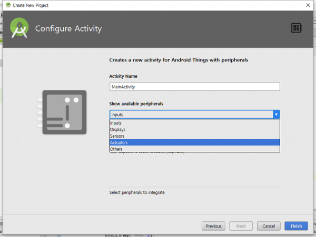Click the 'Show available peripherals' label
The height and width of the screenshot is (237, 316).
coord(136,104)
